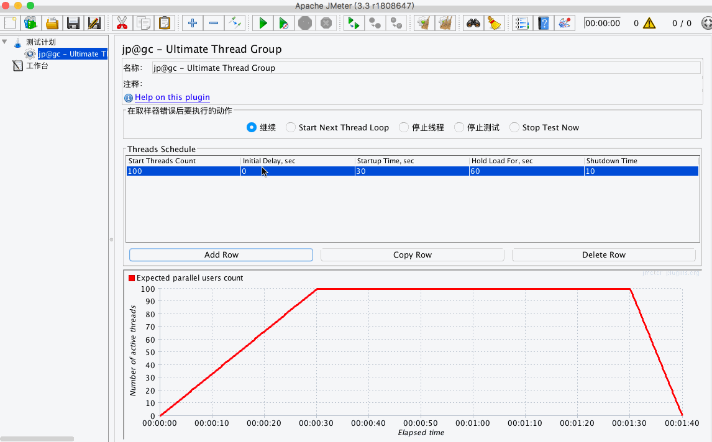This screenshot has width=712, height=442.
Task: Open an existing test plan using the folder icon
Action: pos(52,22)
